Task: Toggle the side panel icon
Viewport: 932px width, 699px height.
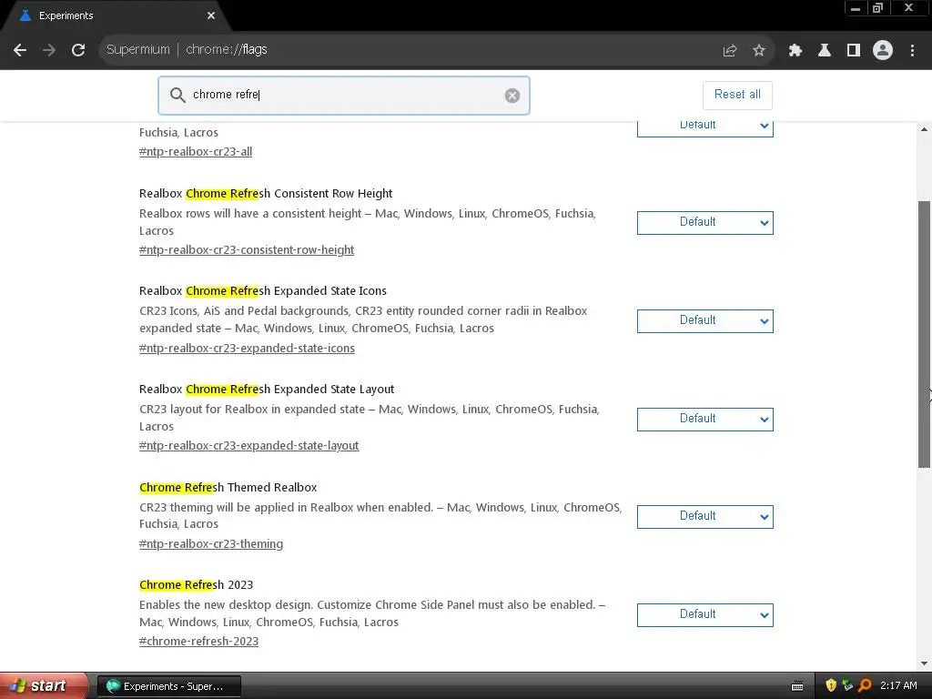Action: (854, 51)
